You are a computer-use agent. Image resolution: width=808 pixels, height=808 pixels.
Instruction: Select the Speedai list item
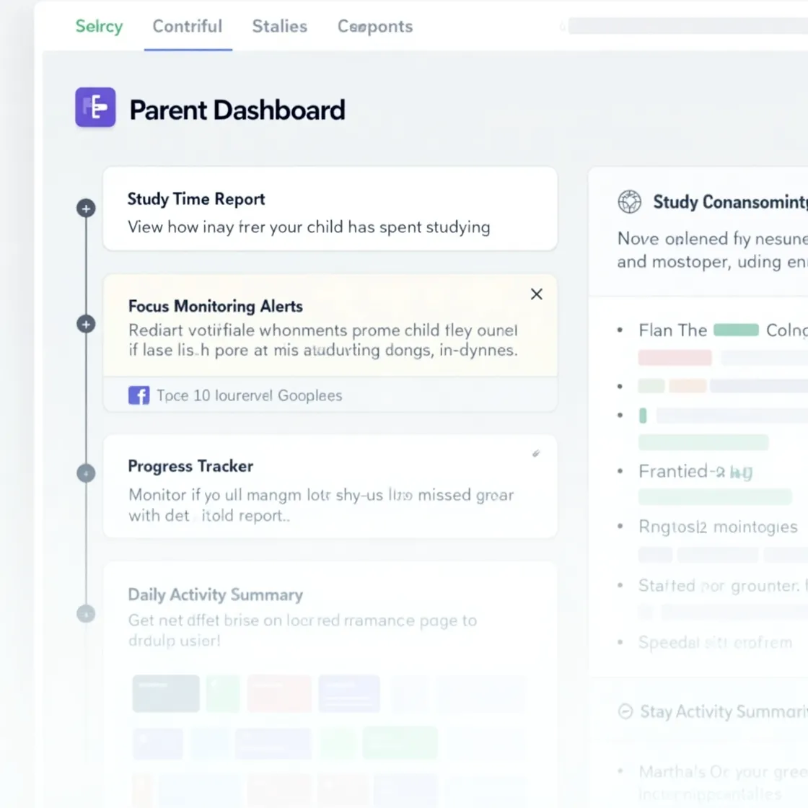click(715, 642)
